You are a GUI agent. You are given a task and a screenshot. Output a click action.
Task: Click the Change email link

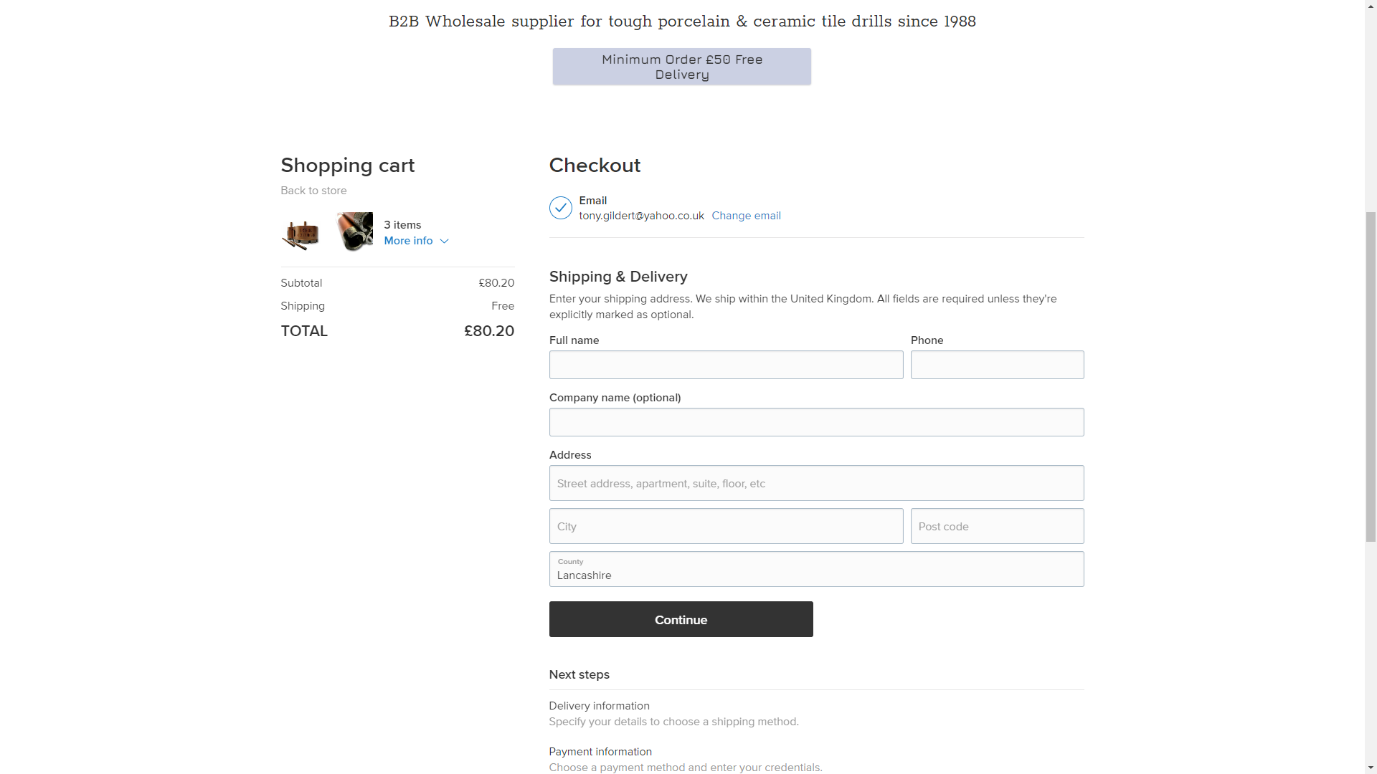(746, 216)
